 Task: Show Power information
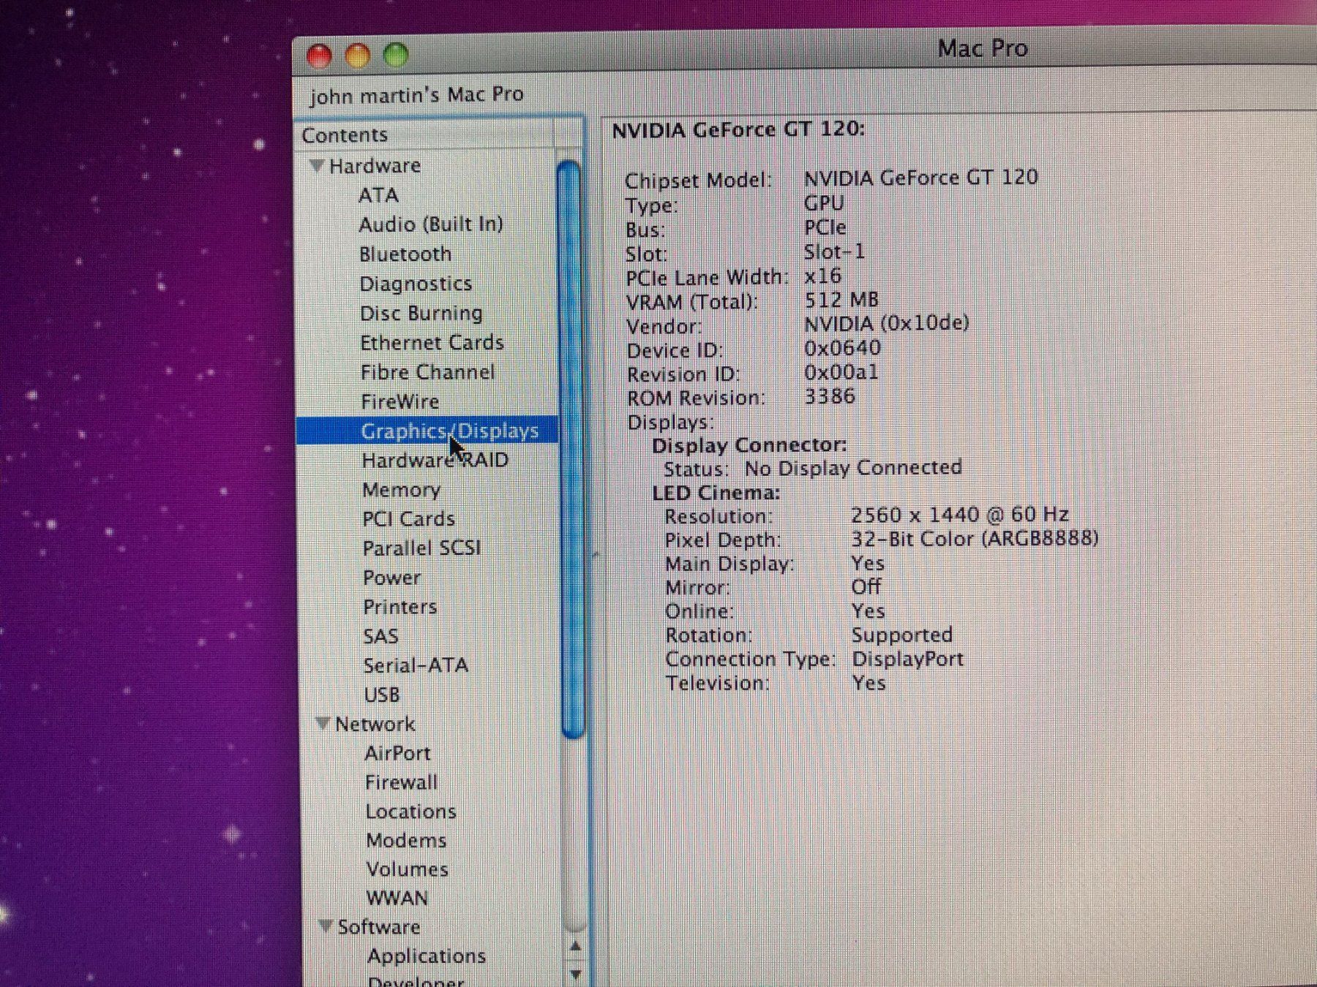391,578
